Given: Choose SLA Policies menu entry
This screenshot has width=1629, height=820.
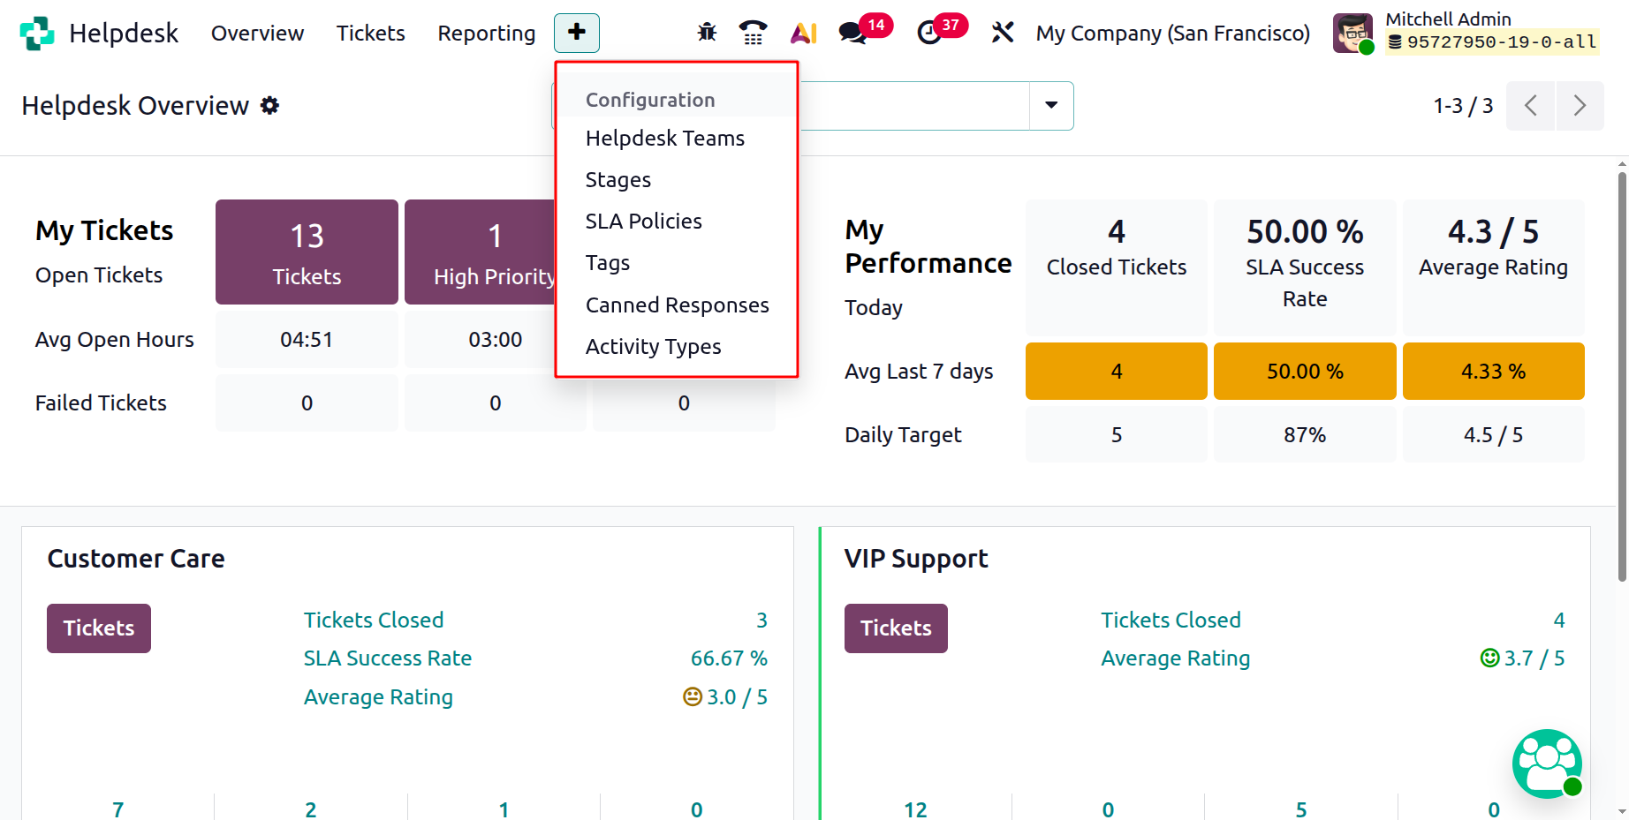Looking at the screenshot, I should [643, 222].
